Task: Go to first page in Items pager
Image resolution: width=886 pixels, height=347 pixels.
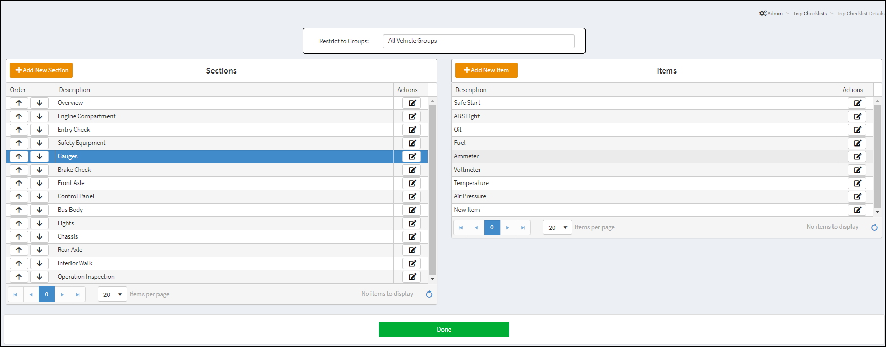Action: click(x=460, y=227)
